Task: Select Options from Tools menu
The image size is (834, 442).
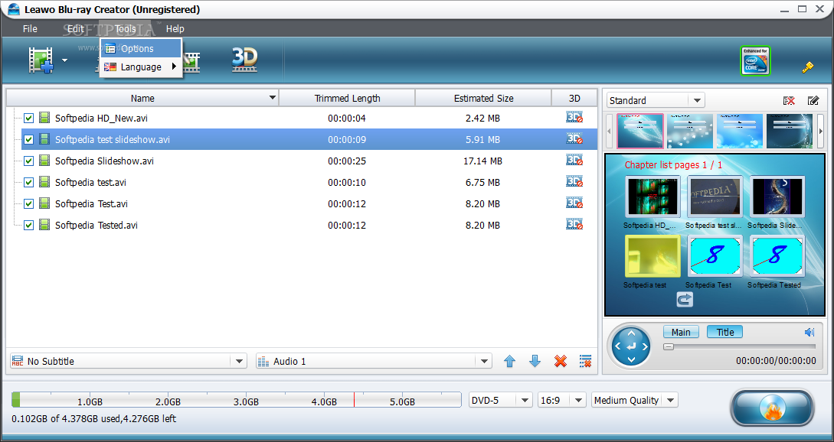Action: [x=141, y=48]
